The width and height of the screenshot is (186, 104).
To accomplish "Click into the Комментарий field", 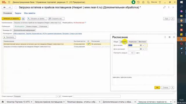I will 97,96.
